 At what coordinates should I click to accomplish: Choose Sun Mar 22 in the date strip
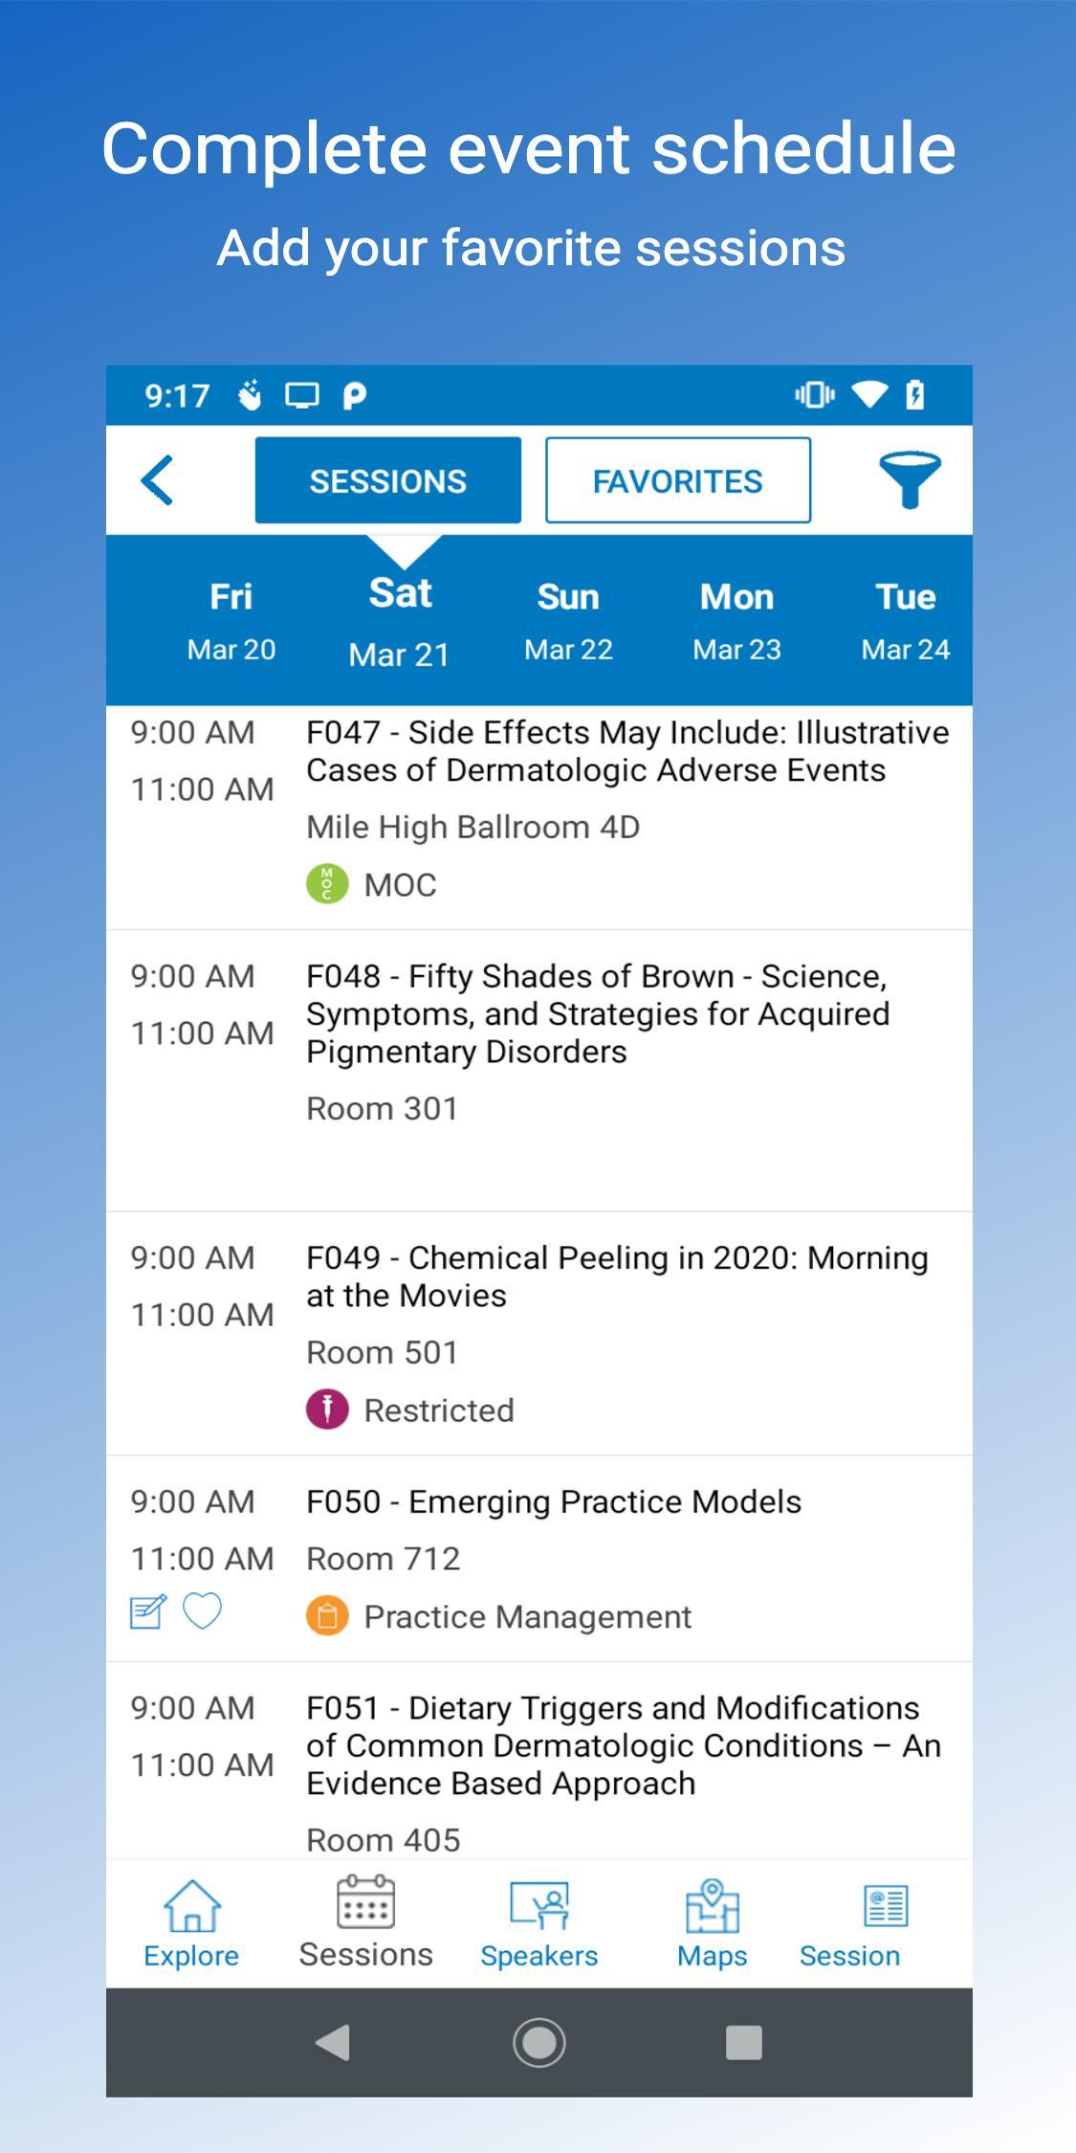[569, 621]
